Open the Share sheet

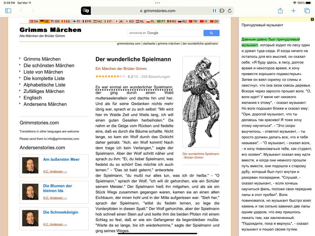click(x=280, y=11)
